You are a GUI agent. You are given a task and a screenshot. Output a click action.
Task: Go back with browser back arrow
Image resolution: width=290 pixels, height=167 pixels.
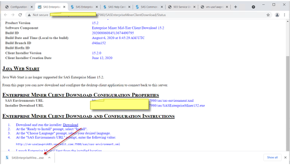[x=6, y=15]
